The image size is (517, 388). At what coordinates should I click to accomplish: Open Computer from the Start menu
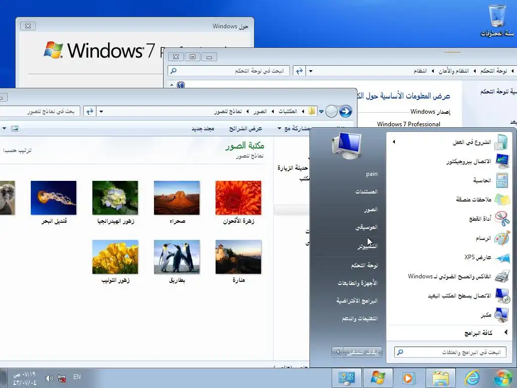point(368,247)
